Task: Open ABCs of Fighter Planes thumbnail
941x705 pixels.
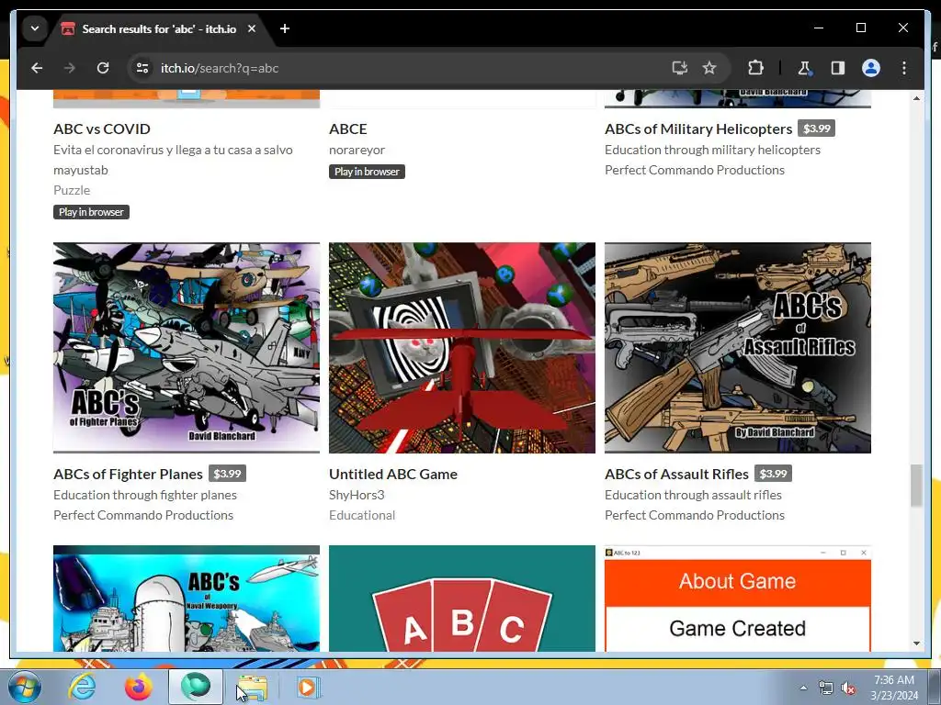Action: tap(187, 348)
